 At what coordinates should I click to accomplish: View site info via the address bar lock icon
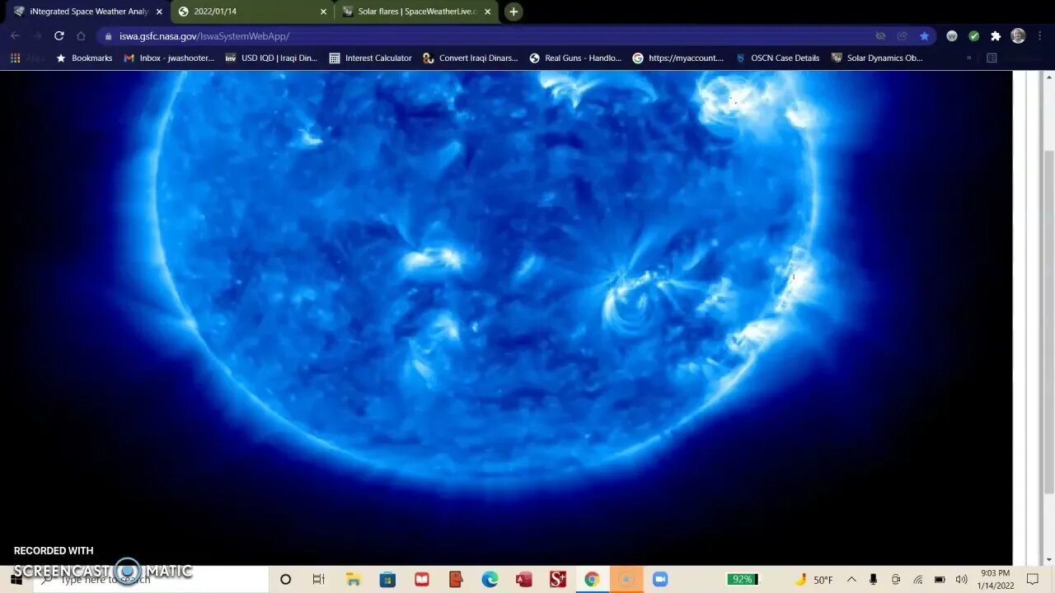click(x=109, y=36)
